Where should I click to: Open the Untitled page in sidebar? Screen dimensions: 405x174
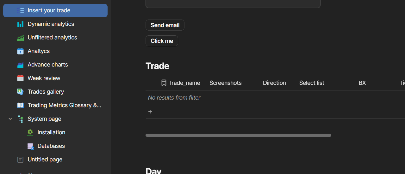45,159
